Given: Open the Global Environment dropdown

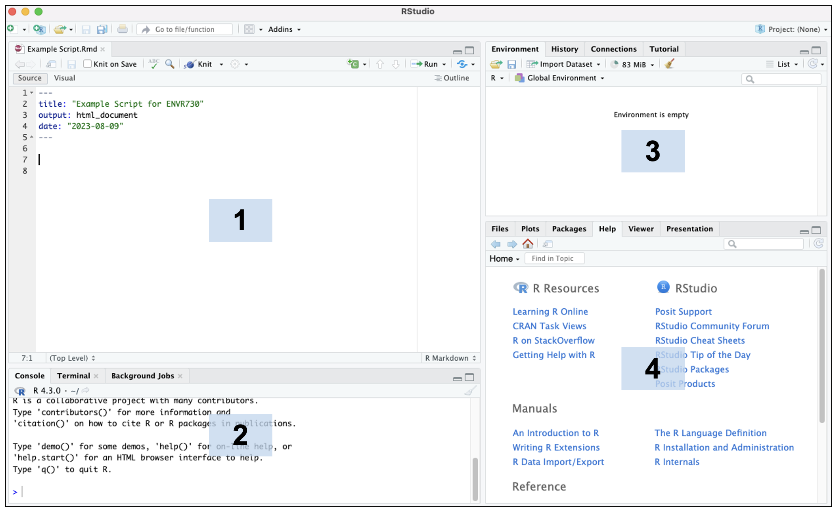Looking at the screenshot, I should (561, 78).
